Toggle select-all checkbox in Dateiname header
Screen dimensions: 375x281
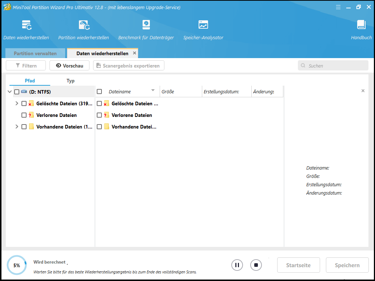(x=99, y=91)
